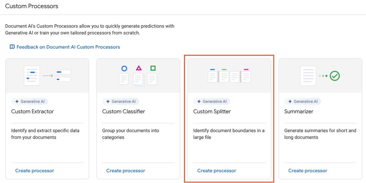Click Generative AI badge on Summarizer card
This screenshot has width=366, height=183.
[x=303, y=102]
